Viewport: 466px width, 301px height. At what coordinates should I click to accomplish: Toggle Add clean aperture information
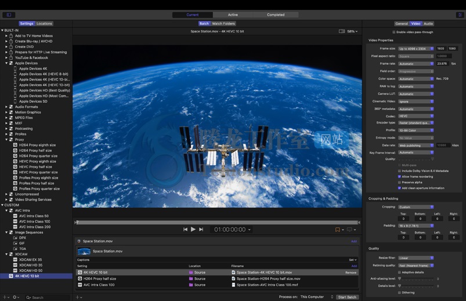tap(399, 188)
